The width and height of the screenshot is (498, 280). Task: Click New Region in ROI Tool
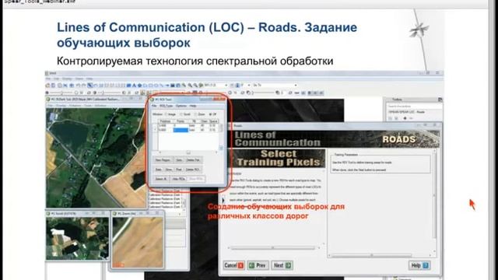[163, 160]
